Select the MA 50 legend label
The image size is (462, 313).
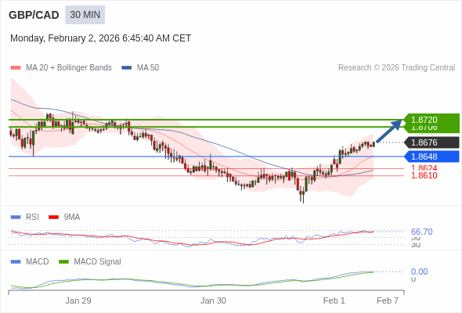tap(148, 68)
